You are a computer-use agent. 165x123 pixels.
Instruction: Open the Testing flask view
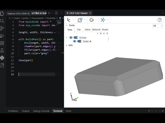(x=2, y=50)
